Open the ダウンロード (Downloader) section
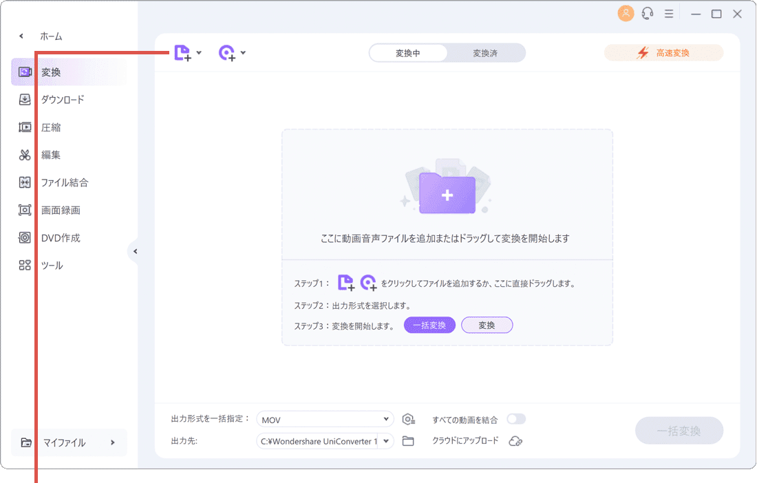The width and height of the screenshot is (757, 483). click(58, 99)
